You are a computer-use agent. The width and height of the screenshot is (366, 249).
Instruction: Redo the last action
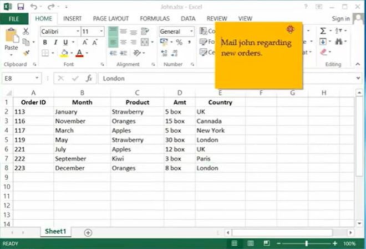[51, 7]
